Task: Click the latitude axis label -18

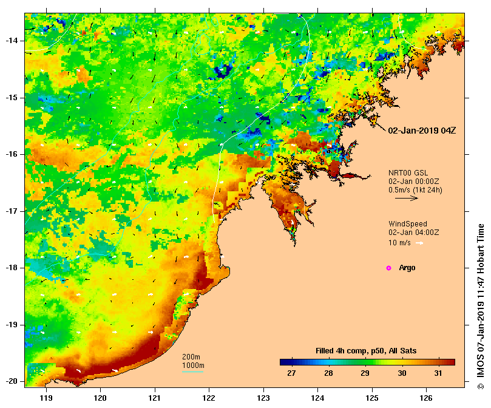Action: click(12, 268)
